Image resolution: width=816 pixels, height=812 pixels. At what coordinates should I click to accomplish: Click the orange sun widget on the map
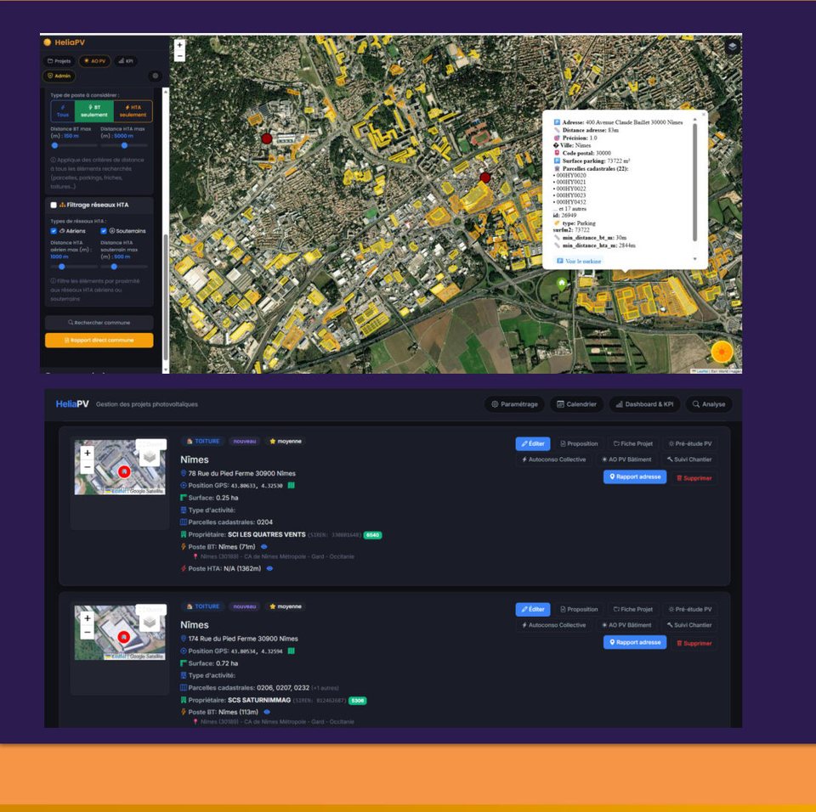(x=720, y=350)
